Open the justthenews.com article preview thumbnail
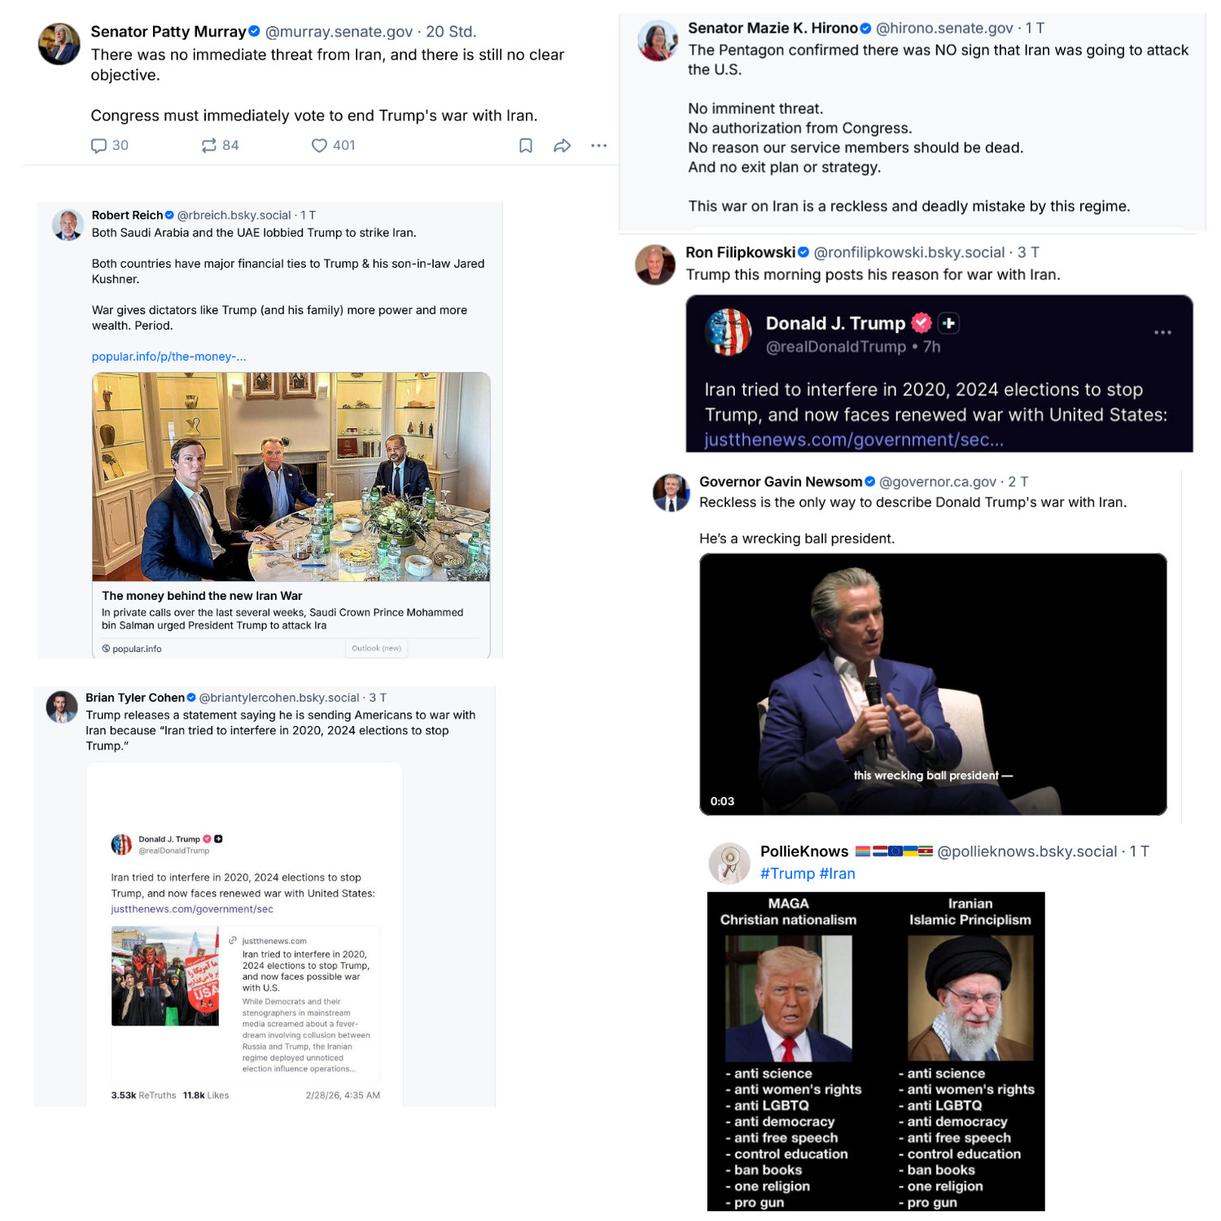1221x1221 pixels. [x=165, y=976]
